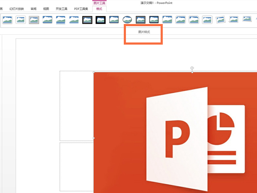Select the beveled matte white picture style

point(21,20)
